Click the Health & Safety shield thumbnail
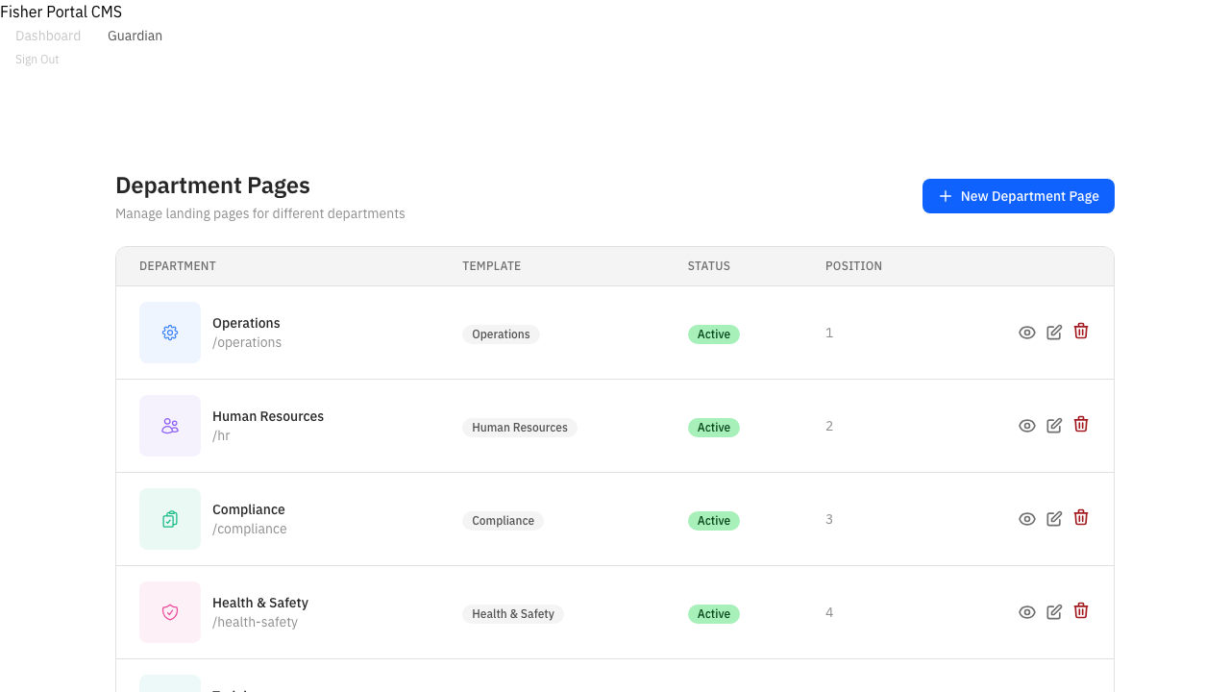This screenshot has width=1230, height=692. 170,612
